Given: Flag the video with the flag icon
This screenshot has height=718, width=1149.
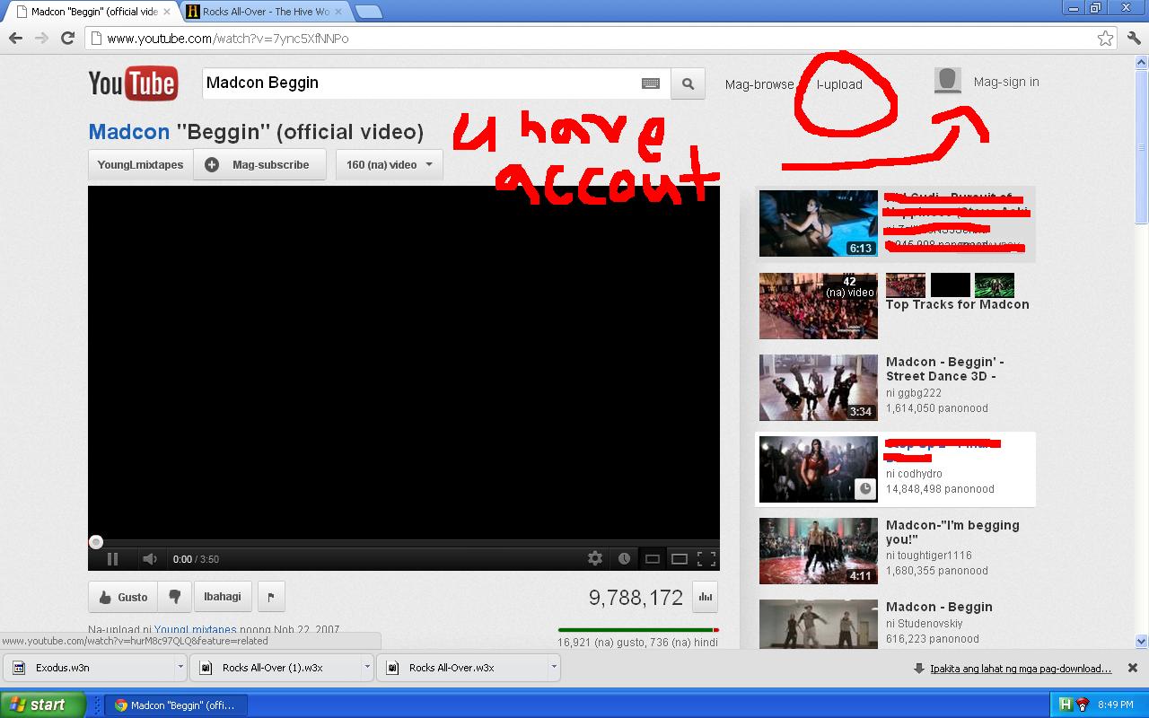Looking at the screenshot, I should (x=271, y=597).
